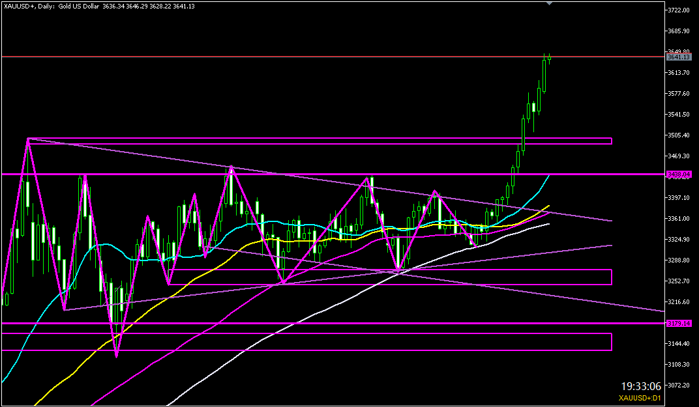699x407 pixels.
Task: Click the right end of cyan moving average
Action: pyautogui.click(x=549, y=176)
